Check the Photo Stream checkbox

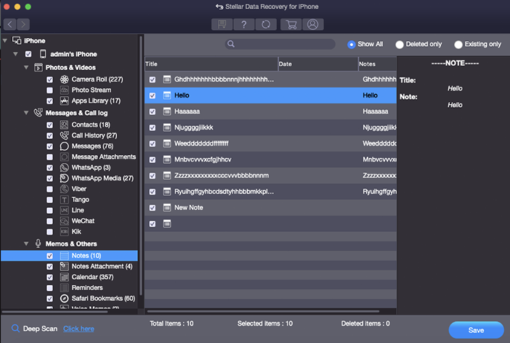[x=50, y=90]
